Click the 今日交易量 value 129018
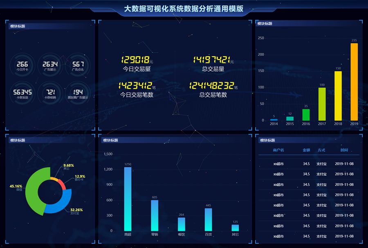Screen dimensions: 368x248 135,60
